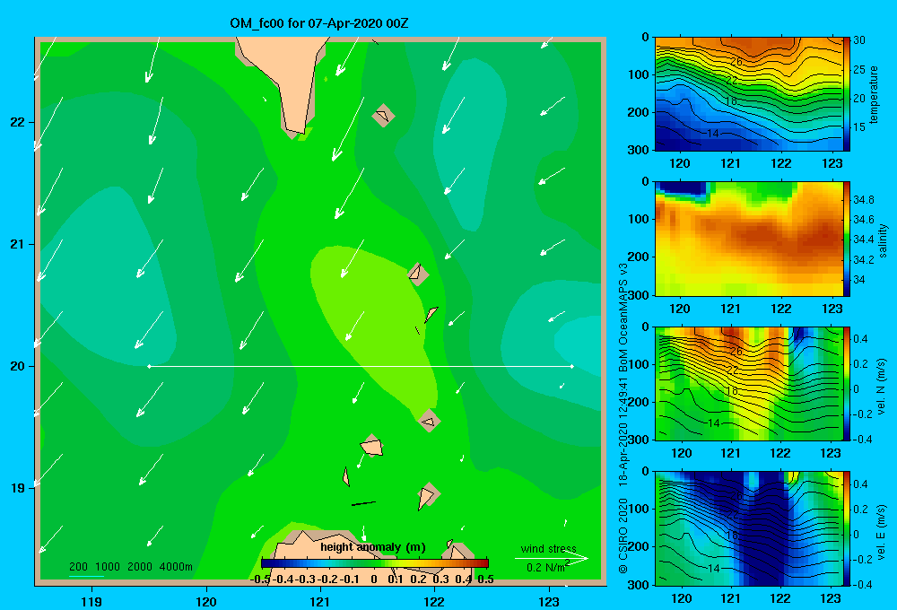
Task: Click the -0.4 tick on vel. E colorbar
Action: (862, 584)
